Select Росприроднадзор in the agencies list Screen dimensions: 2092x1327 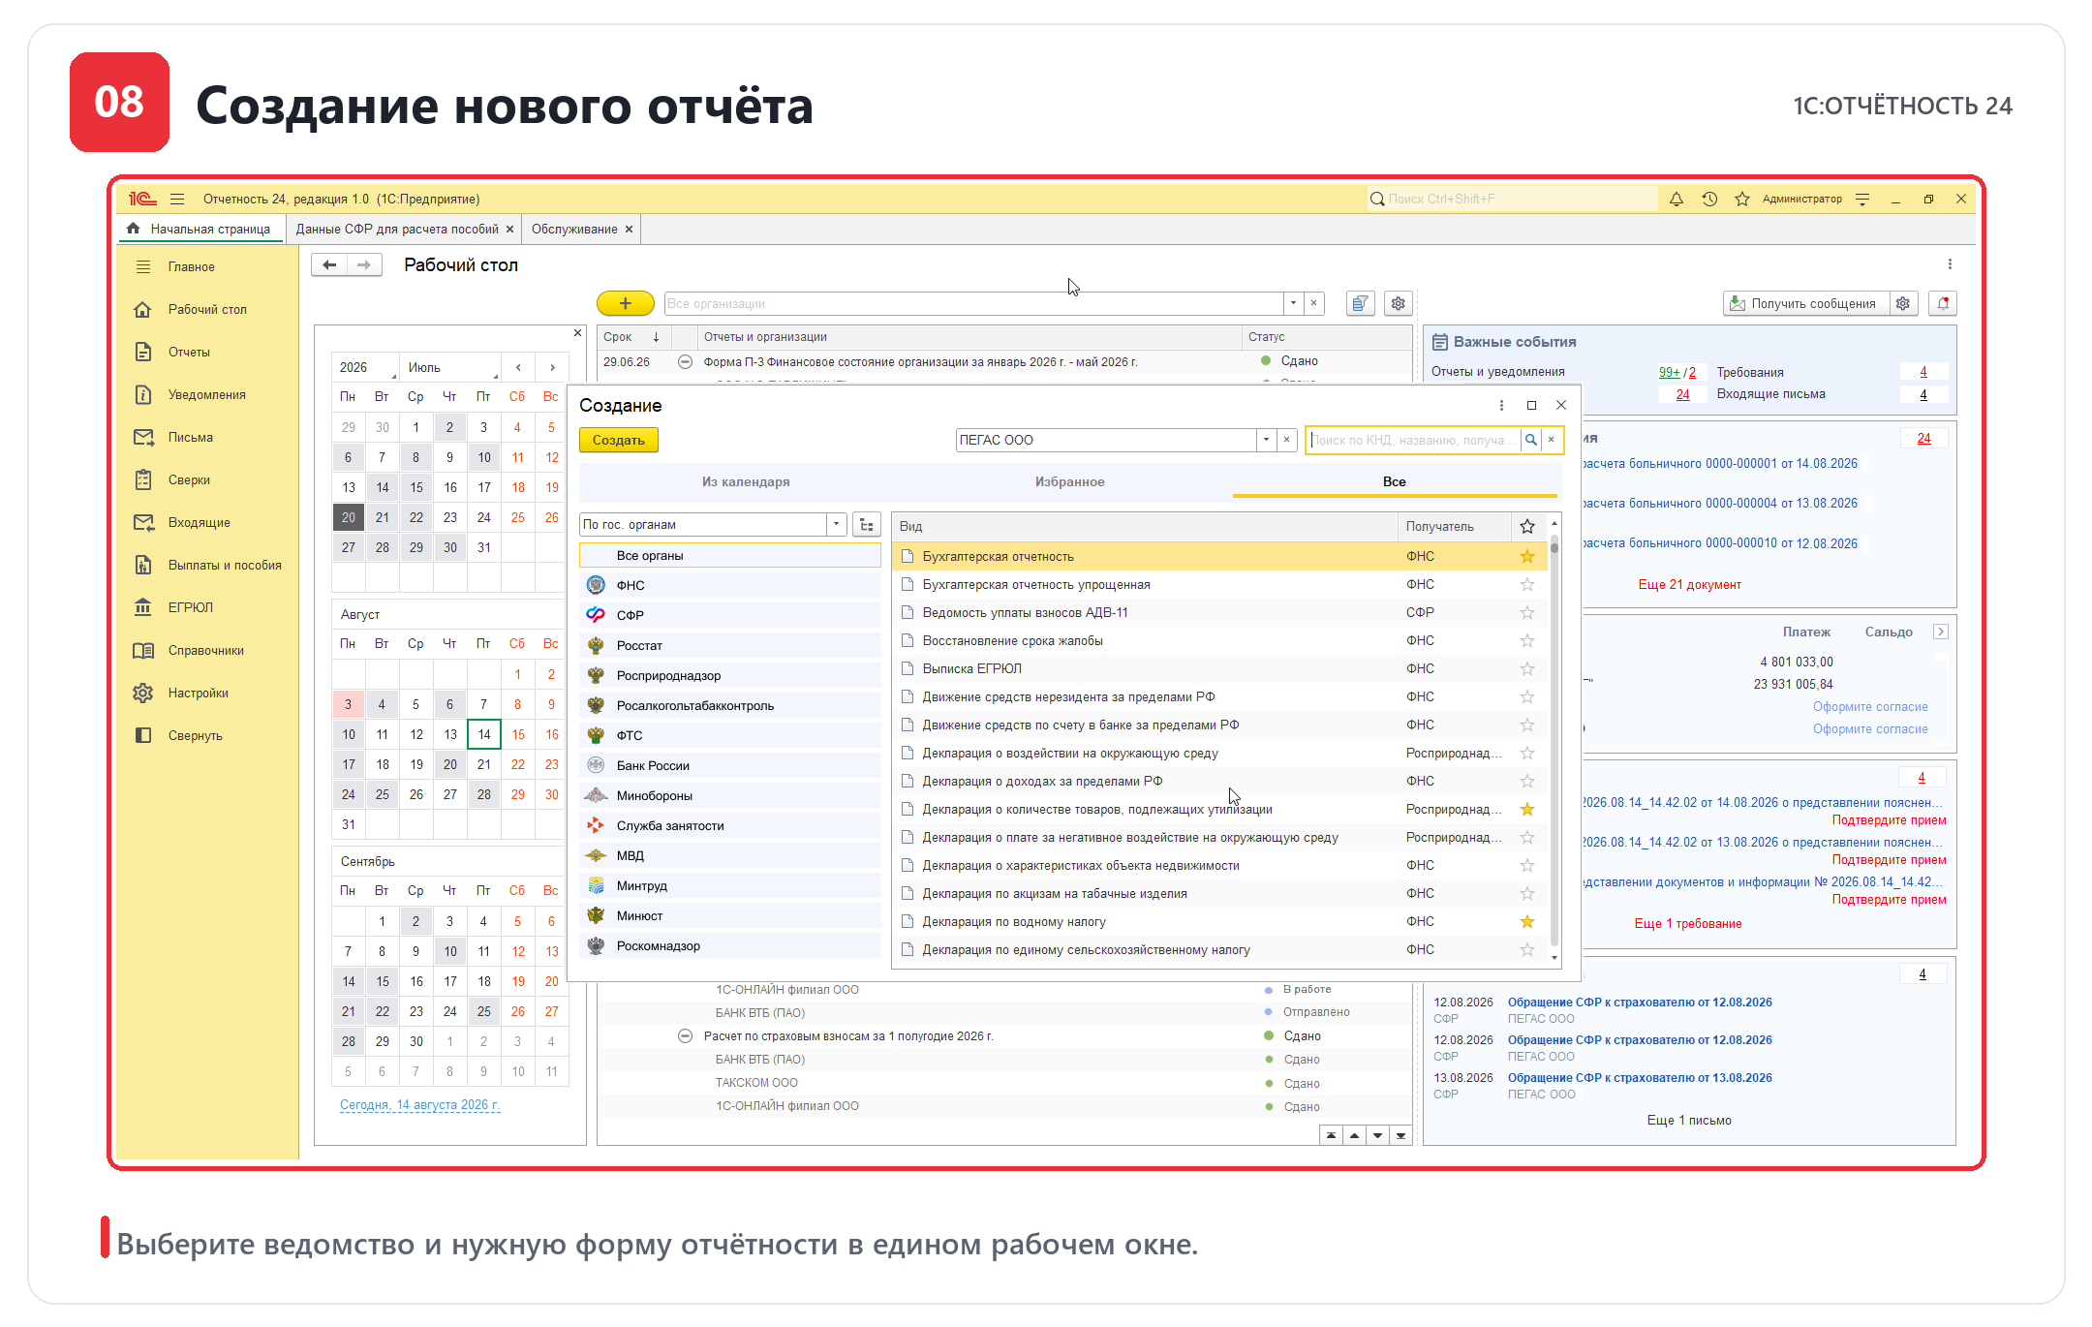pos(730,676)
